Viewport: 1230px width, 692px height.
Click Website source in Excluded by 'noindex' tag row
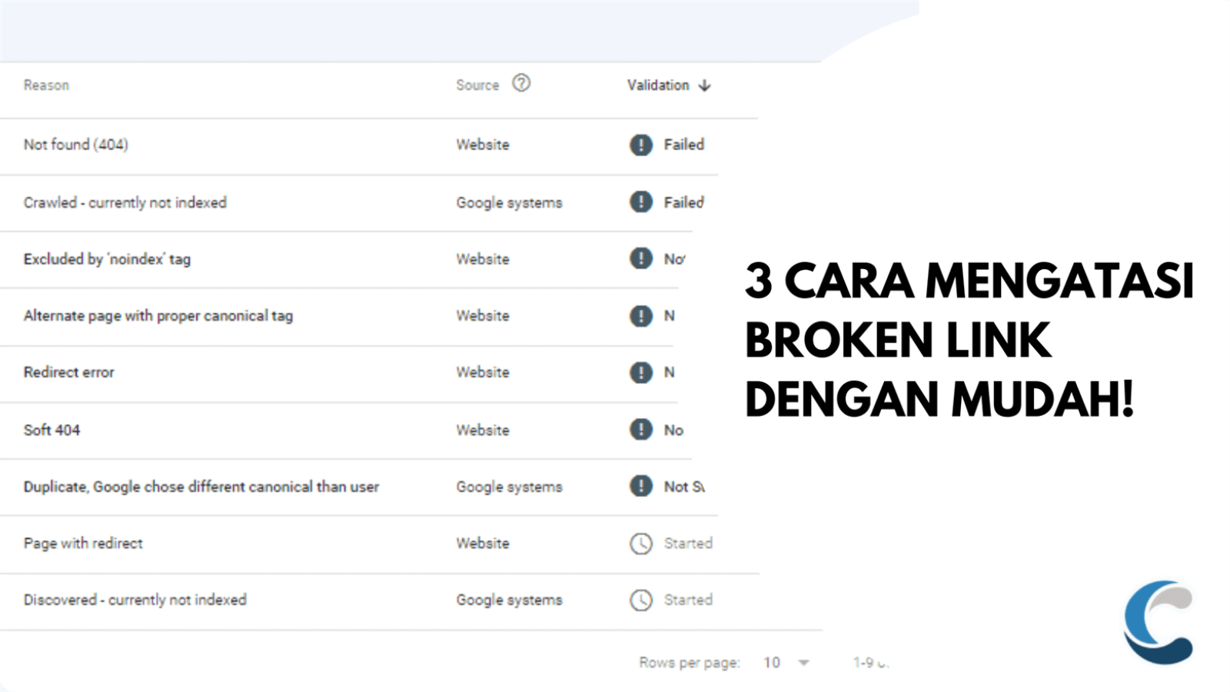[482, 259]
